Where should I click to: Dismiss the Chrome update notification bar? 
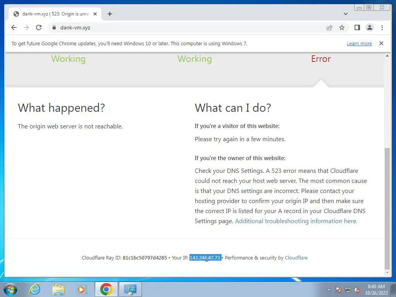point(381,43)
